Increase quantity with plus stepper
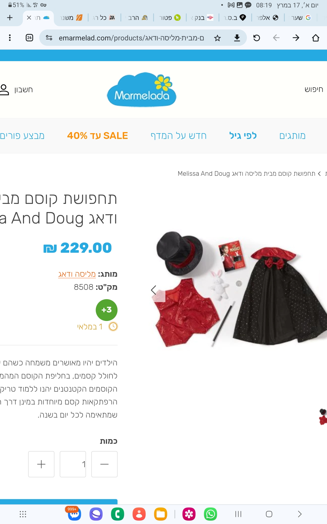Image resolution: width=327 pixels, height=524 pixels. (41, 464)
